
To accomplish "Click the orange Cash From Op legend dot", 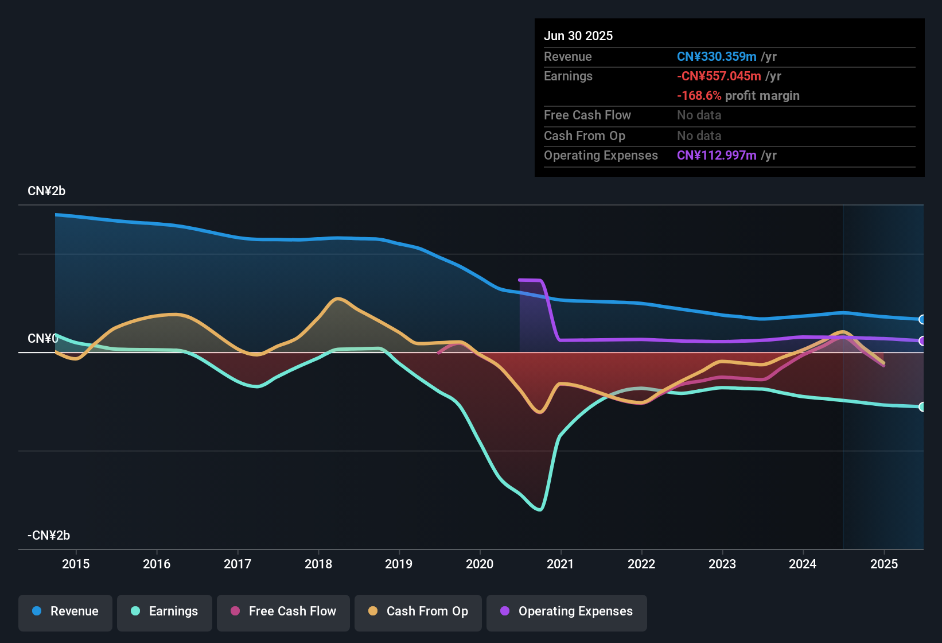I will pos(372,611).
